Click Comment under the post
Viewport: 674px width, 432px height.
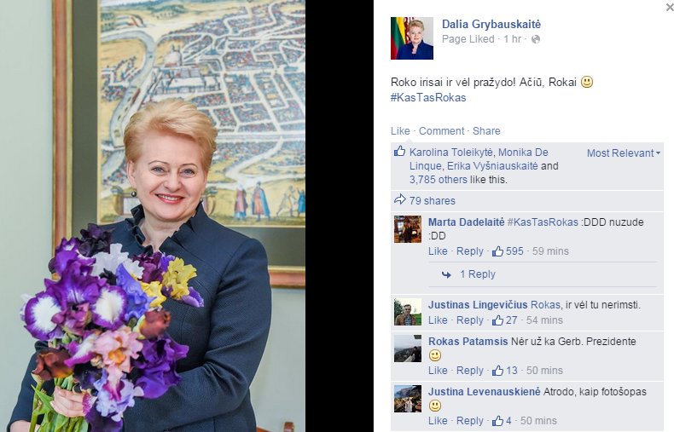[441, 131]
